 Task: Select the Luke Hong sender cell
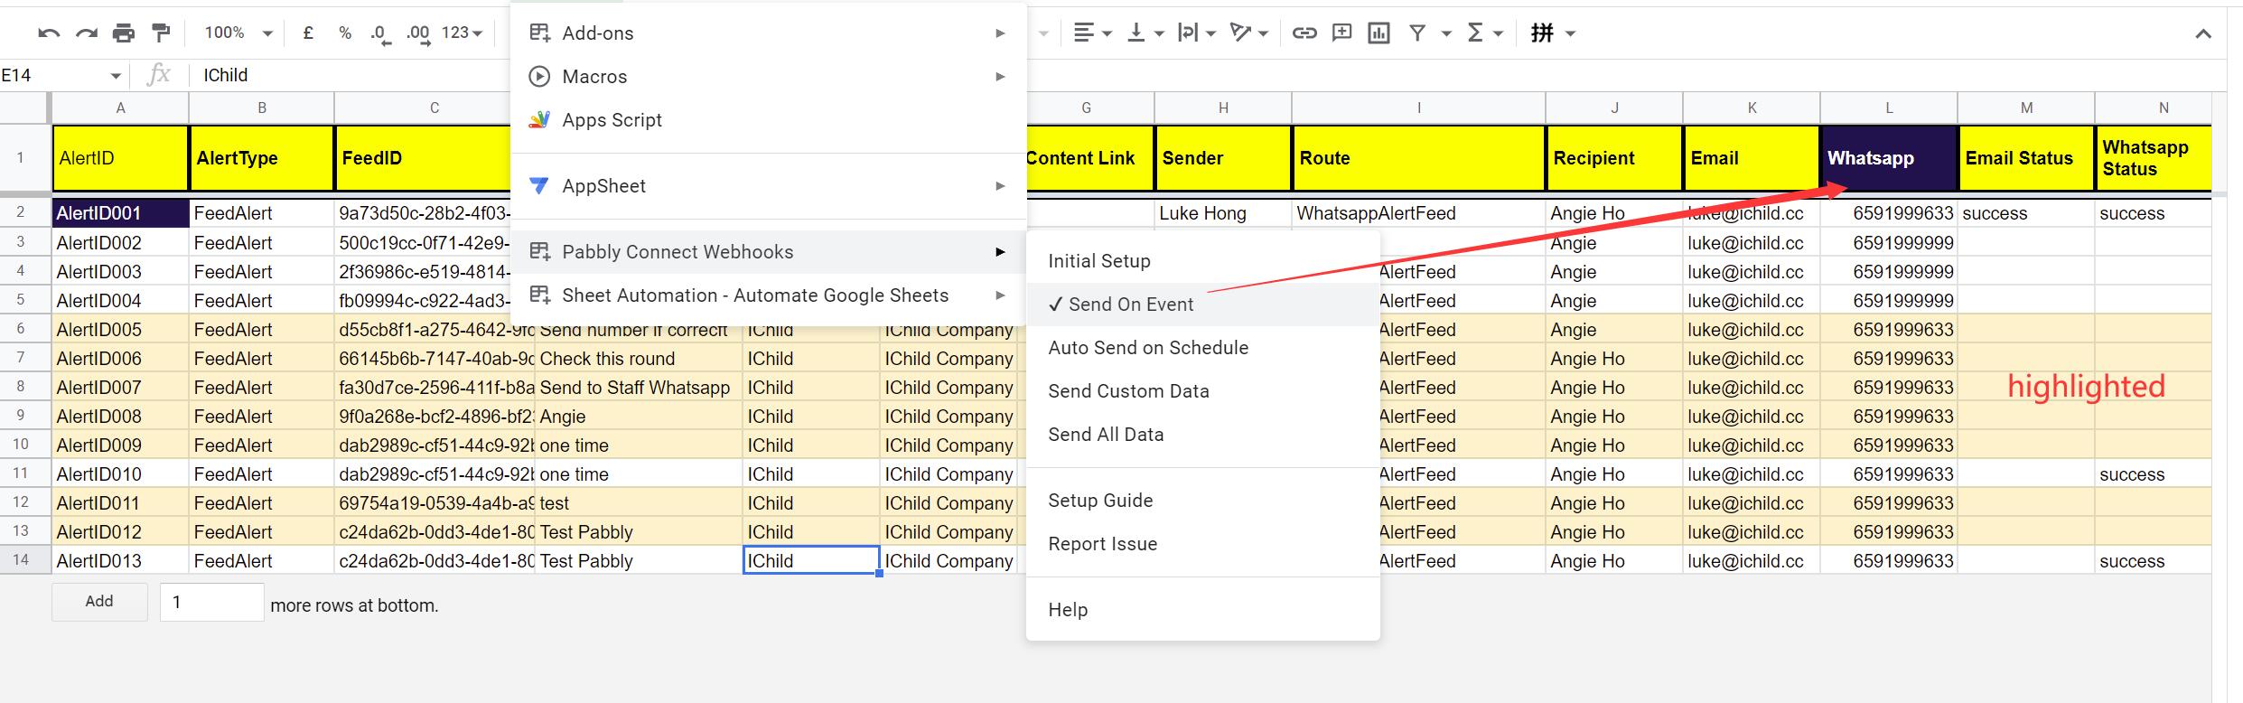[1223, 213]
